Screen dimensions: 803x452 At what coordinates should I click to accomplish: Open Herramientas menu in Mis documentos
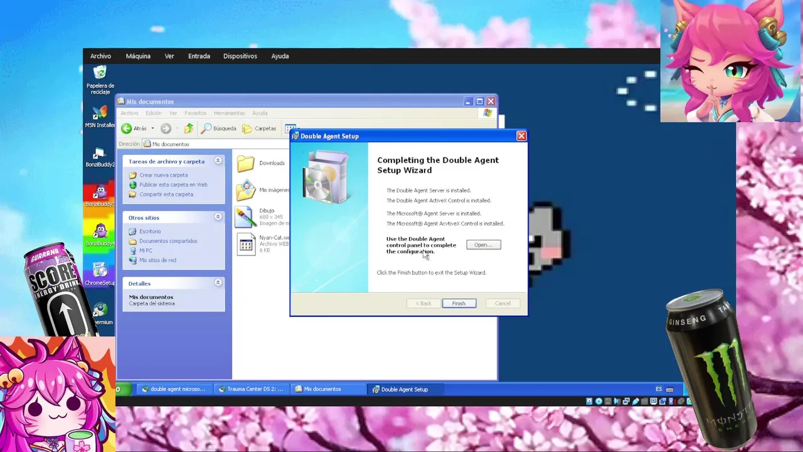pos(229,113)
